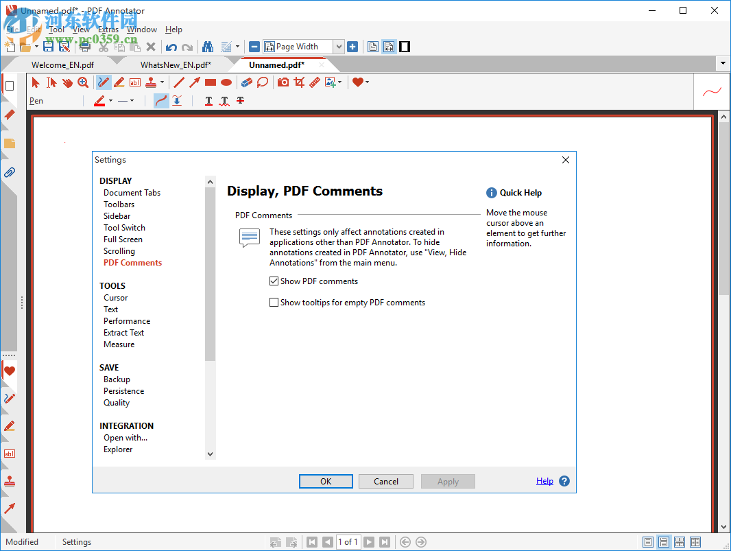Screen dimensions: 731x551
Task: Open the Find/search tool in the toolbar
Action: (208, 46)
